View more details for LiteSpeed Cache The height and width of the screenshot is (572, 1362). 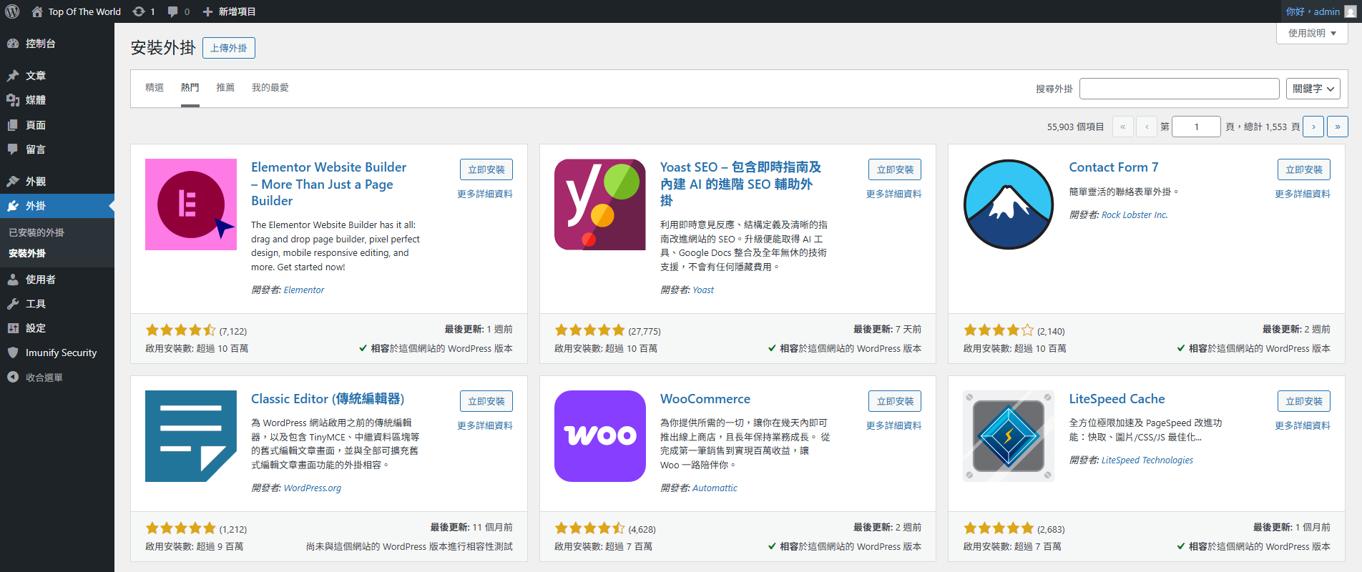pos(1303,425)
